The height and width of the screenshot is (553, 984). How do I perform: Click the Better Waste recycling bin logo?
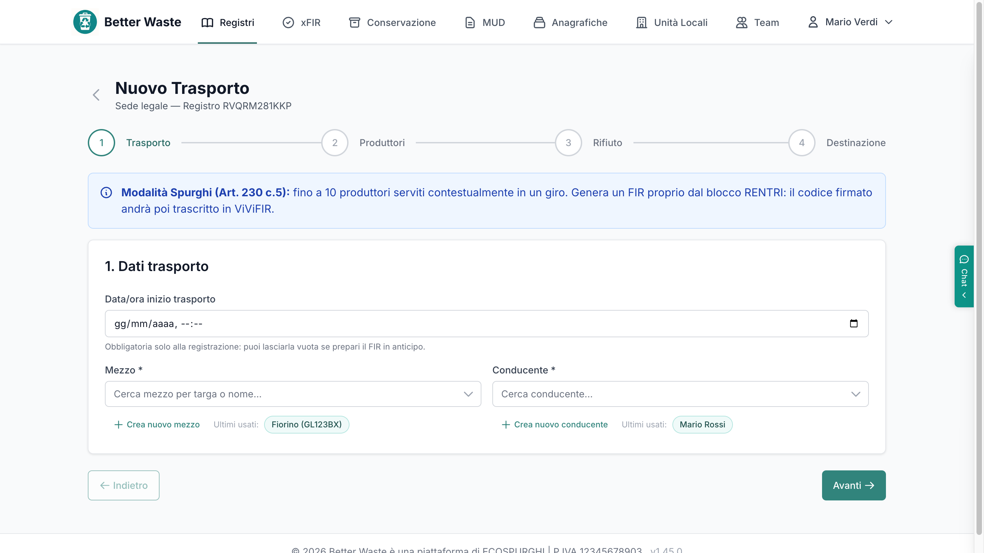pyautogui.click(x=85, y=22)
